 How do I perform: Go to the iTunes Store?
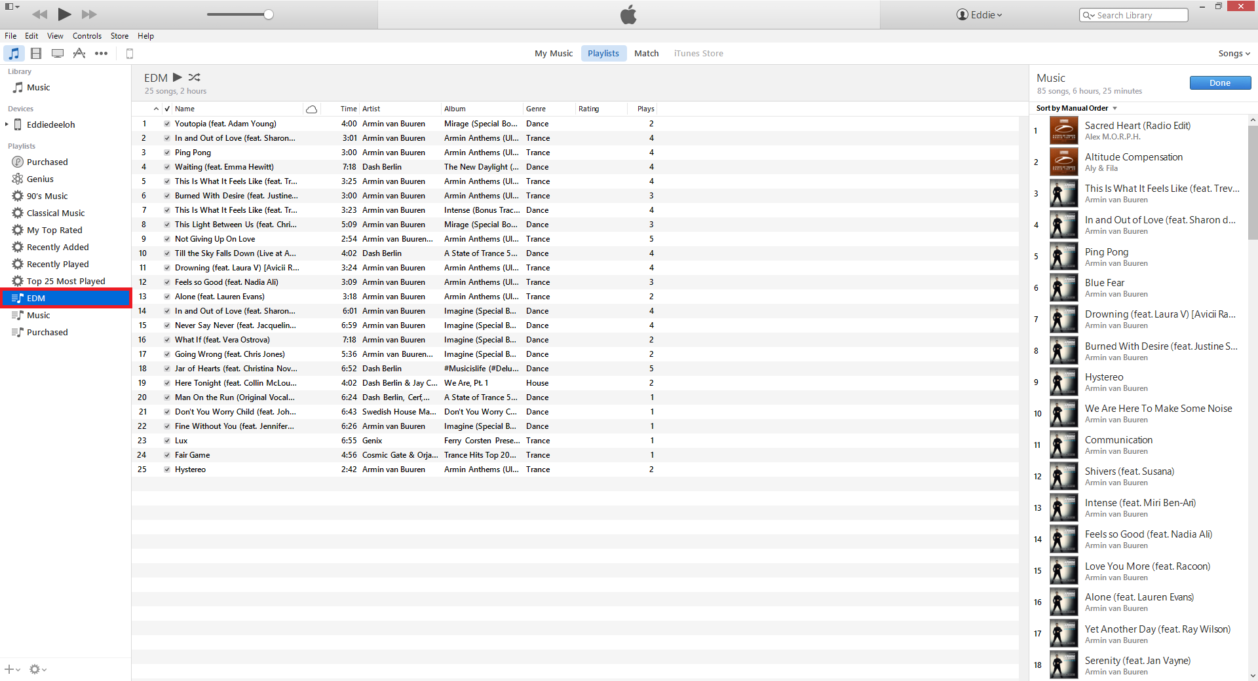click(x=698, y=53)
